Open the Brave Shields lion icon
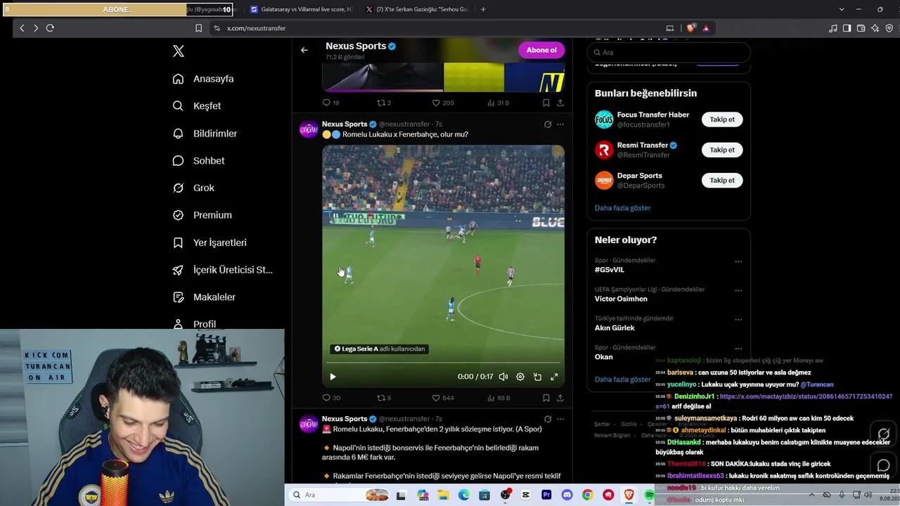 [x=691, y=28]
